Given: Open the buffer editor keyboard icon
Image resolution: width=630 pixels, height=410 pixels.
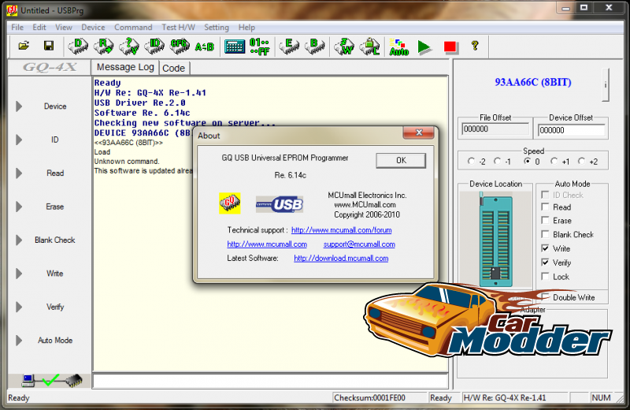Looking at the screenshot, I should pos(234,47).
